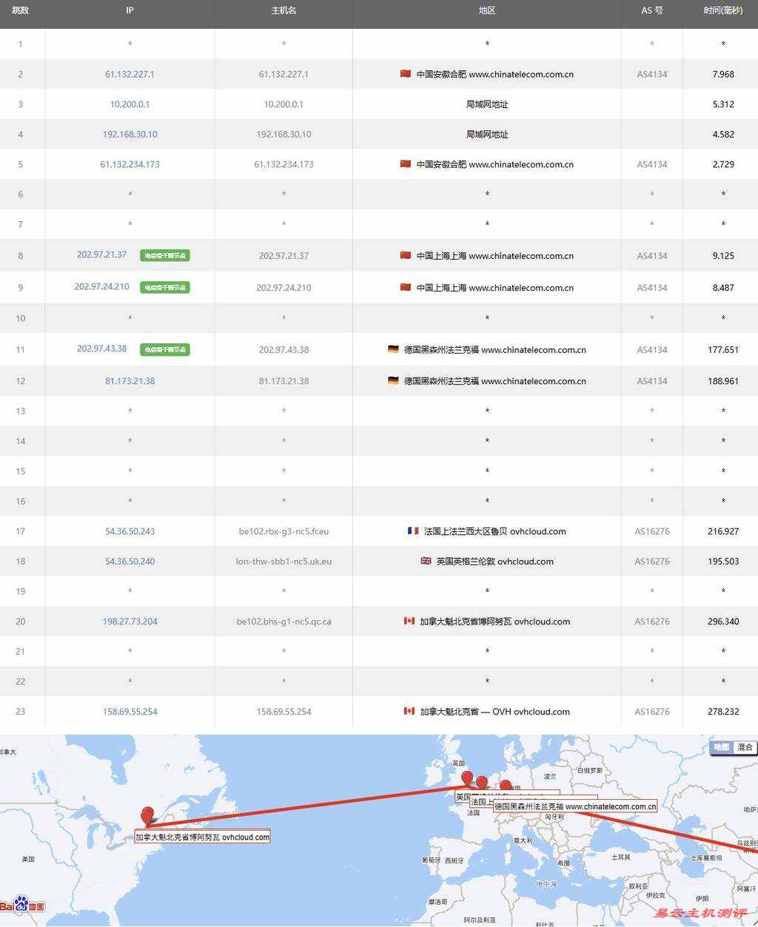Open IP link 54.36.50.240
This screenshot has width=758, height=927.
(130, 562)
